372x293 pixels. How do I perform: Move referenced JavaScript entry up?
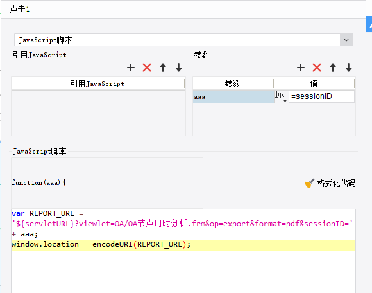(x=163, y=67)
